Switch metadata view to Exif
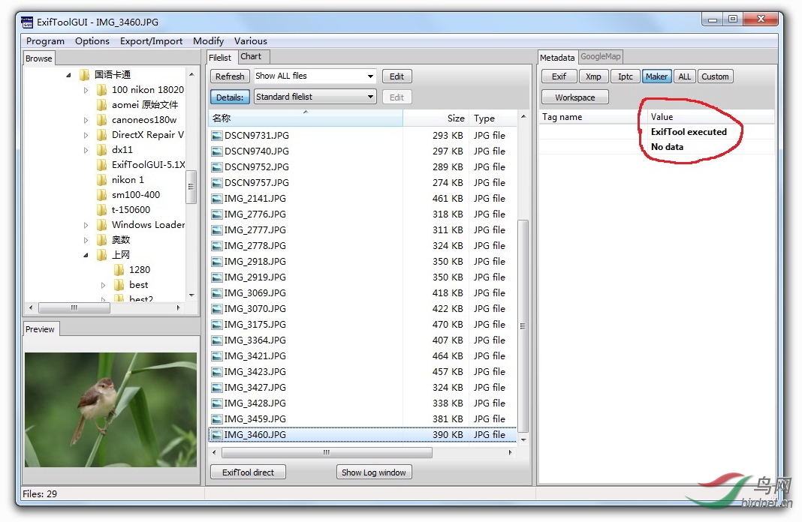Screen dimensions: 802x522 click(559, 76)
